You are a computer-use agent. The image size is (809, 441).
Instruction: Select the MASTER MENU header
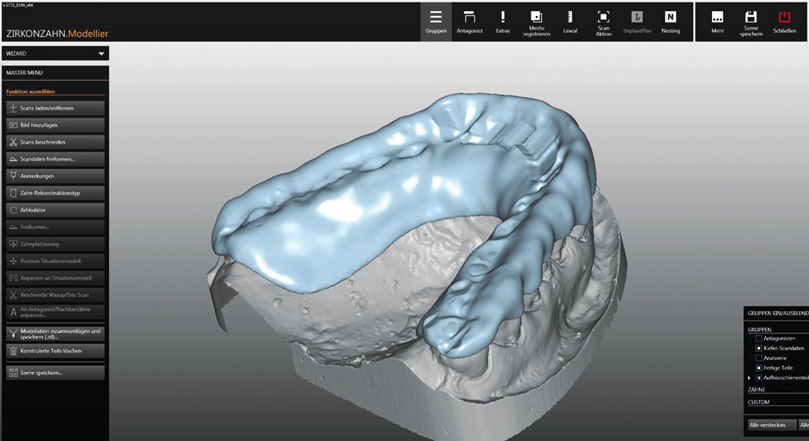[55, 73]
